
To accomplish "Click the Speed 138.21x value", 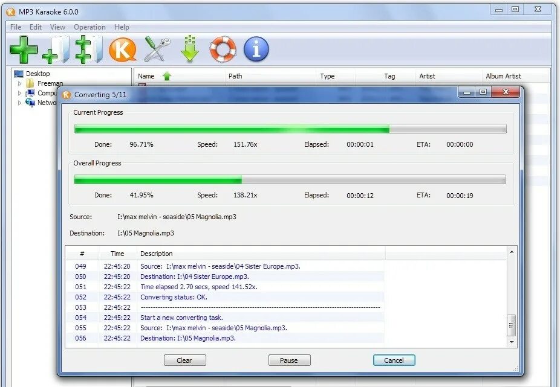I will [246, 195].
